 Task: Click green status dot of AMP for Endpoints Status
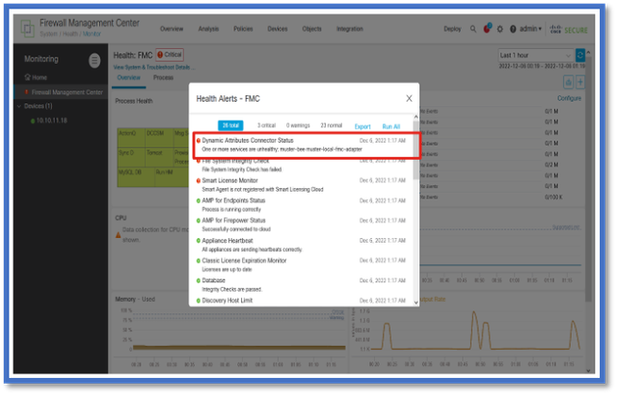coord(199,200)
